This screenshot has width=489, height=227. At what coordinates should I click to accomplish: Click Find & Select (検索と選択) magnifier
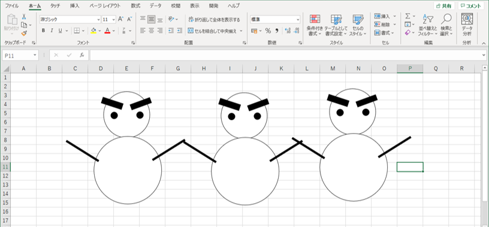pyautogui.click(x=446, y=25)
